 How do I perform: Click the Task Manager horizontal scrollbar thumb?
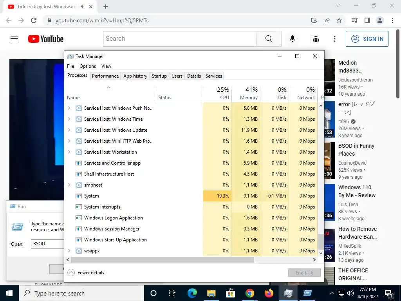click(x=163, y=259)
